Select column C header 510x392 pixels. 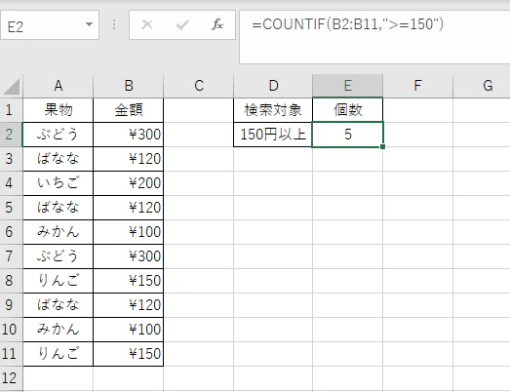[199, 86]
